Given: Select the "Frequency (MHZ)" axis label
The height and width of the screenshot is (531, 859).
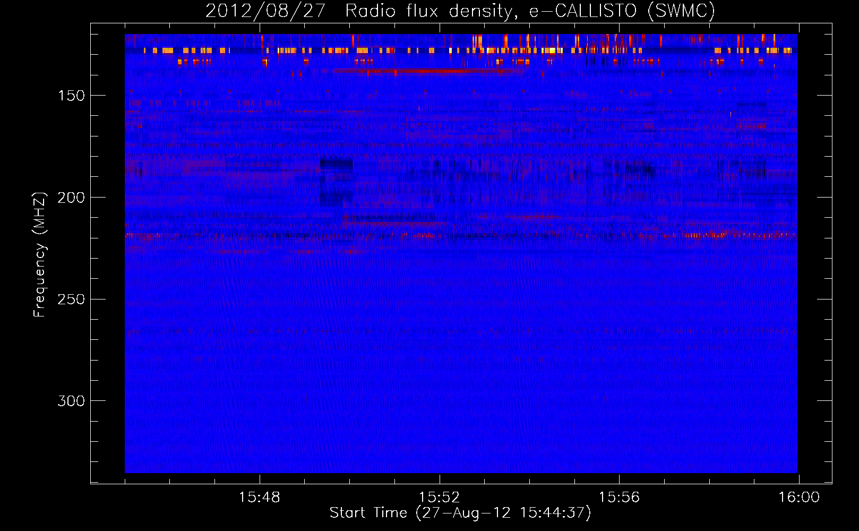Looking at the screenshot, I should [40, 255].
